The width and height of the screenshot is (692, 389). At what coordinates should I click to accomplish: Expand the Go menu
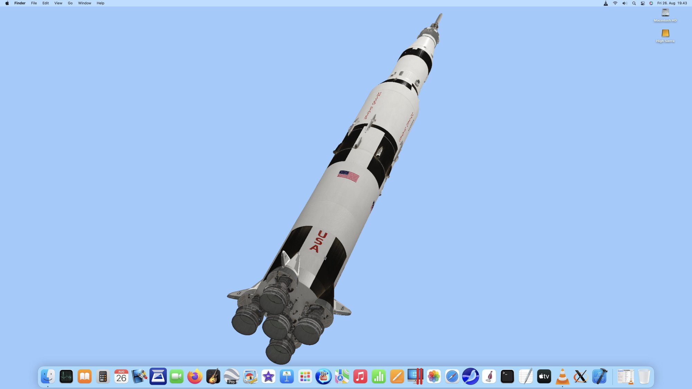[70, 3]
